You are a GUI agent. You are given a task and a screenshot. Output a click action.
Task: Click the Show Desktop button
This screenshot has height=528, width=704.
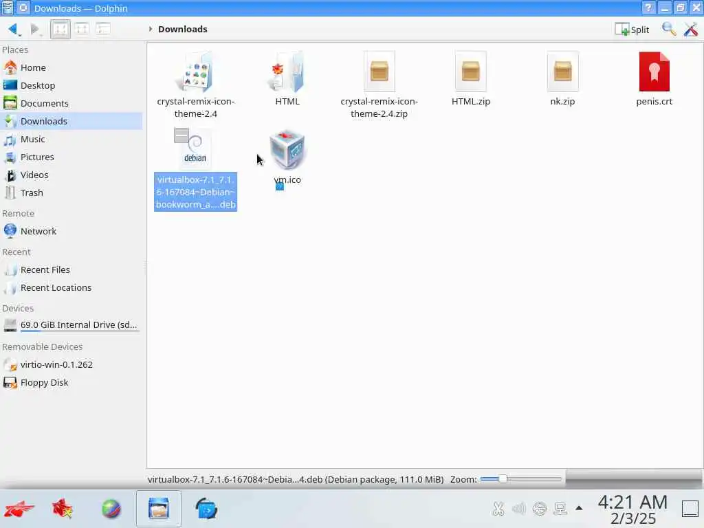[x=690, y=509]
